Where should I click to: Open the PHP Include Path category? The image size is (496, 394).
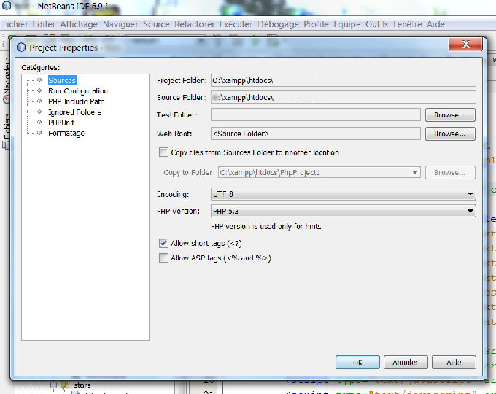pos(77,101)
